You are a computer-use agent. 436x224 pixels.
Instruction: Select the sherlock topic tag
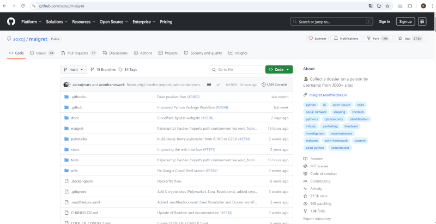click(x=358, y=112)
